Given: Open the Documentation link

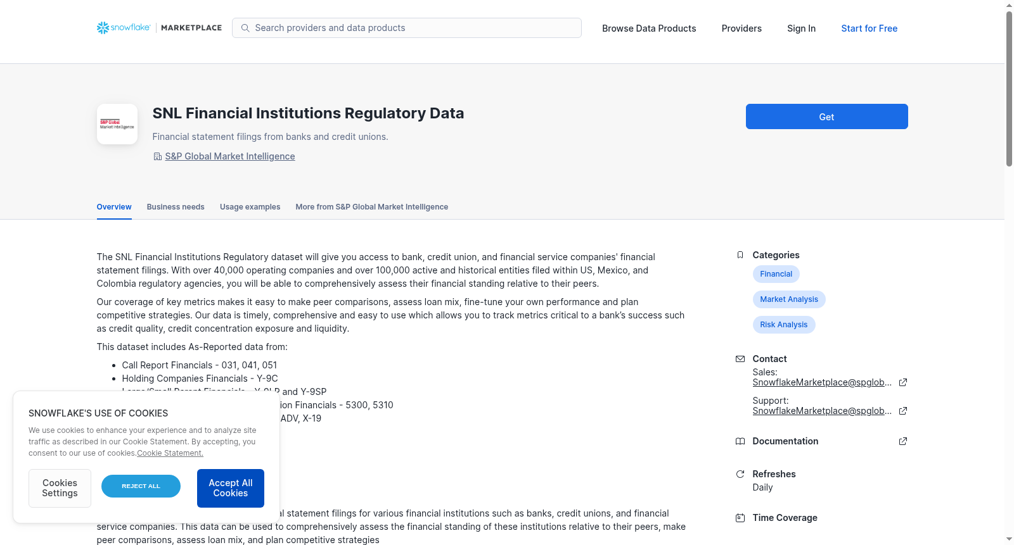Looking at the screenshot, I should click(x=785, y=441).
